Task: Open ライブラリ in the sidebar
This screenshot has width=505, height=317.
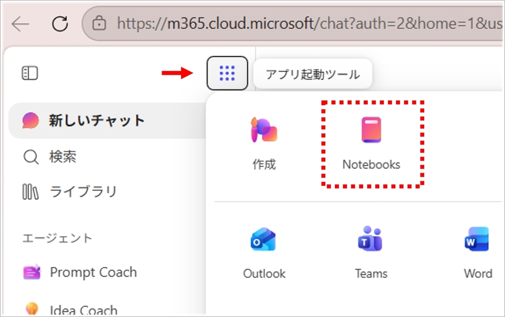Action: tap(69, 192)
